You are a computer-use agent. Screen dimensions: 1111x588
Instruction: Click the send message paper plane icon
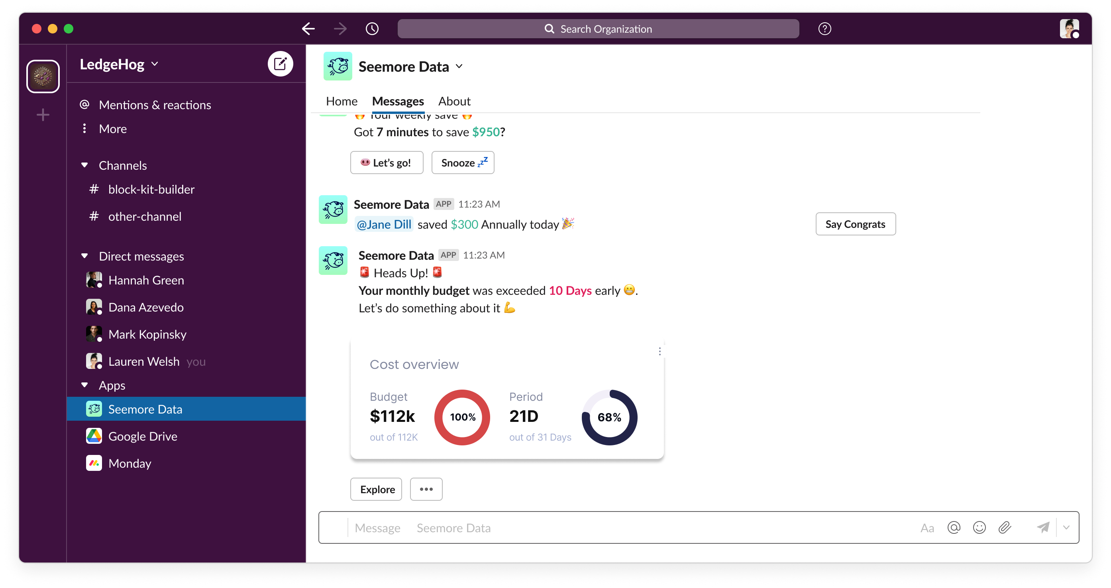(1042, 527)
